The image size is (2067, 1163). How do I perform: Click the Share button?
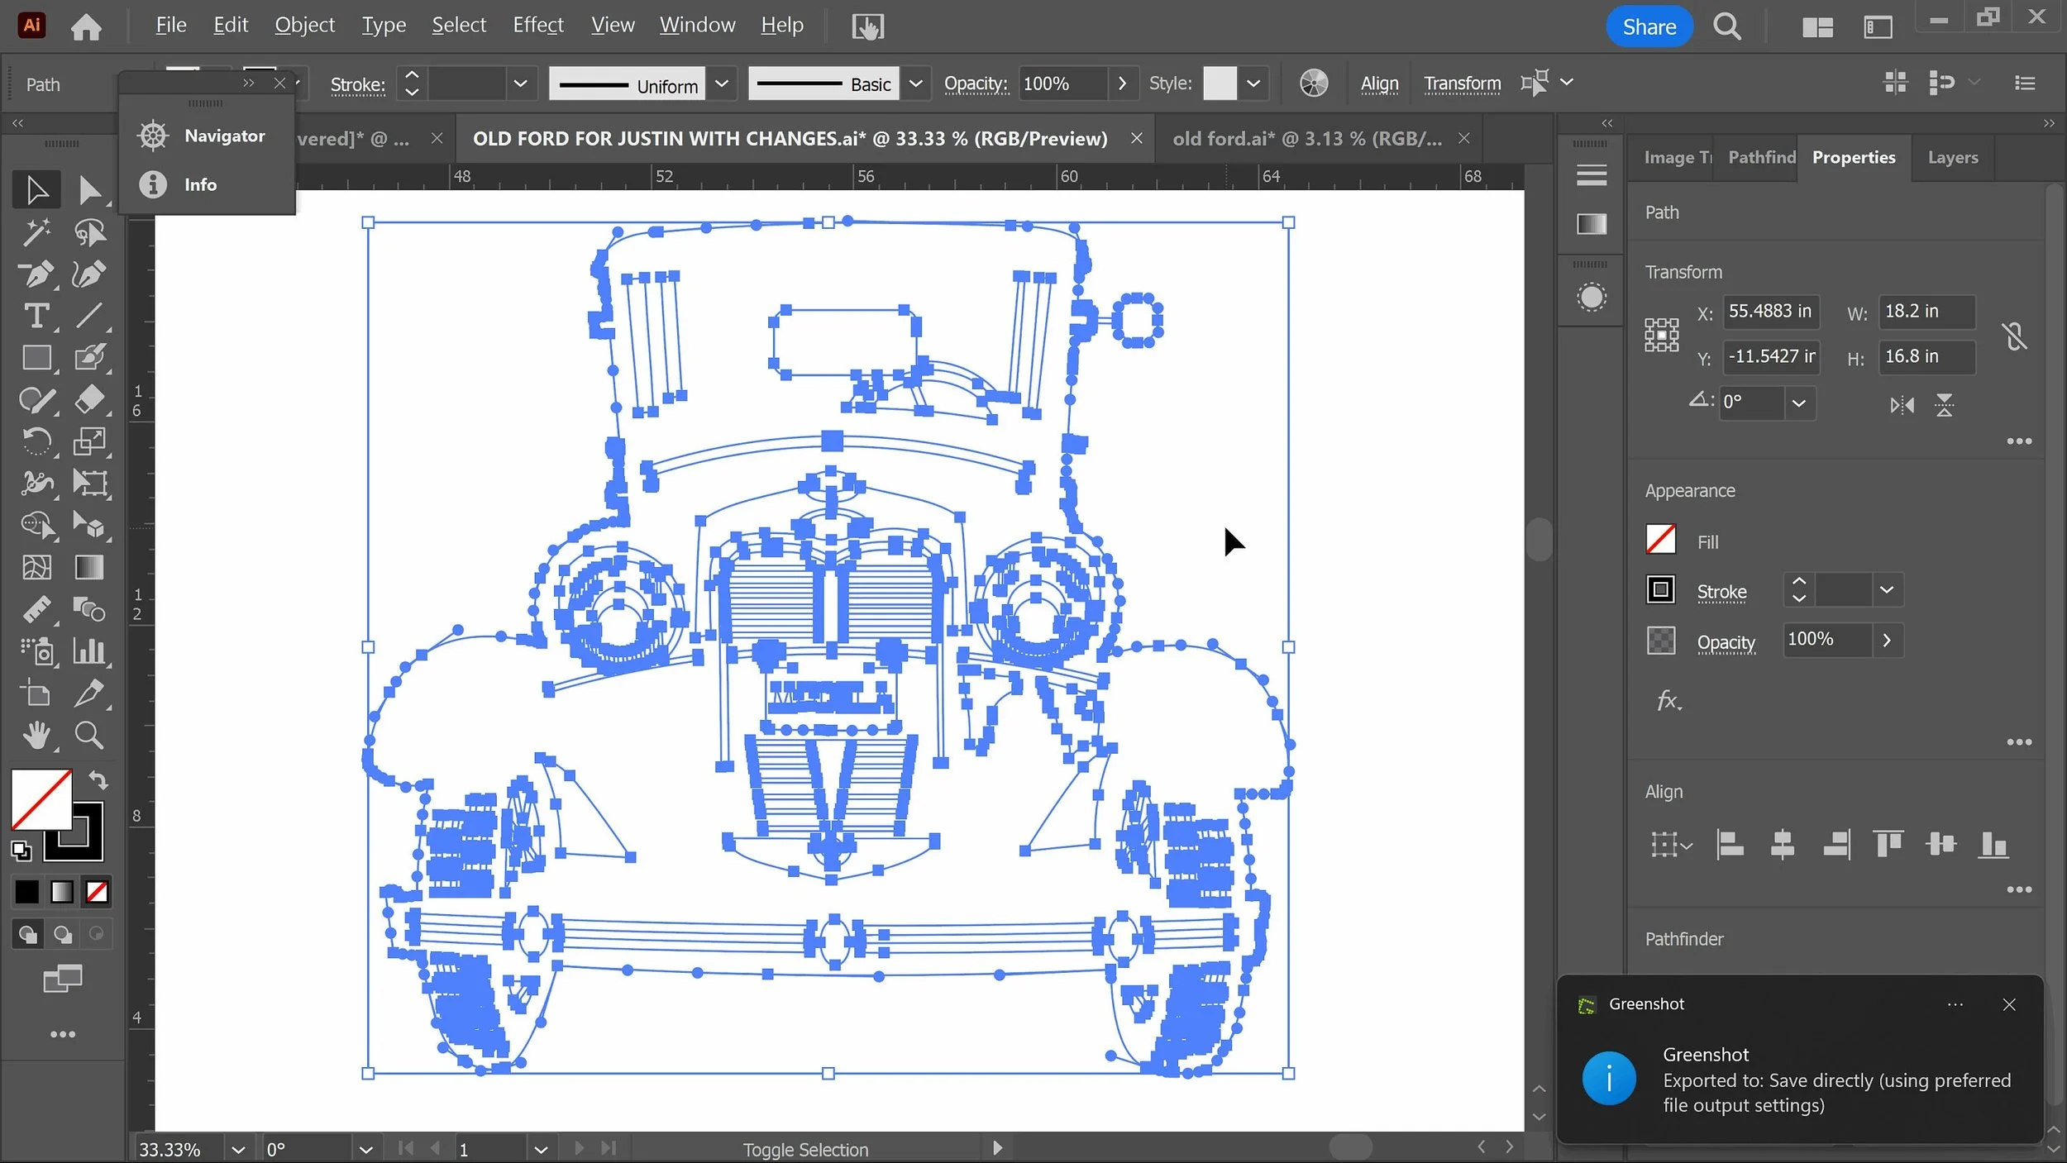pyautogui.click(x=1649, y=26)
